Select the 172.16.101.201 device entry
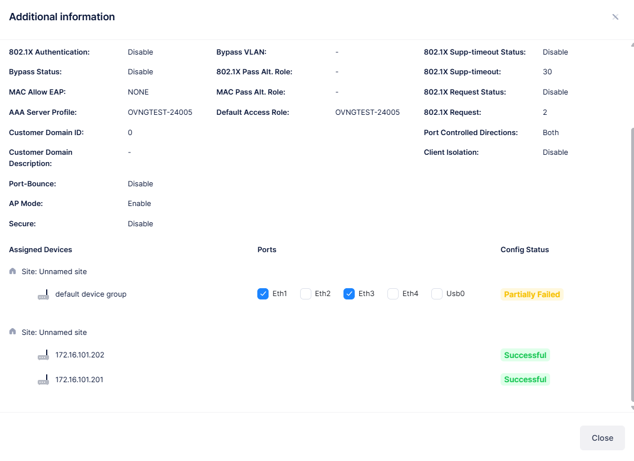 point(79,379)
